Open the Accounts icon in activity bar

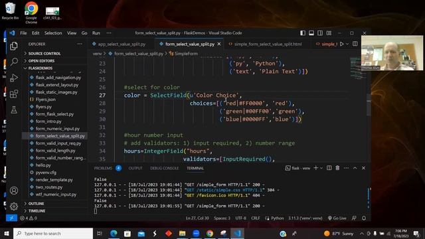pyautogui.click(x=14, y=191)
